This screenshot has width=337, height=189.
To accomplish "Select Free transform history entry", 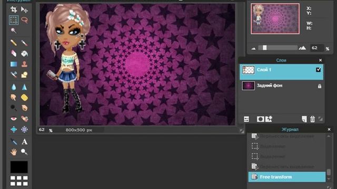I will 287,177.
